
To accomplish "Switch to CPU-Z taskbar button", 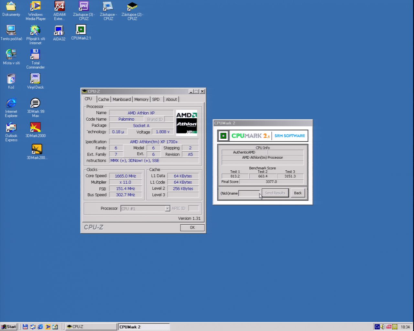I will tap(91, 327).
